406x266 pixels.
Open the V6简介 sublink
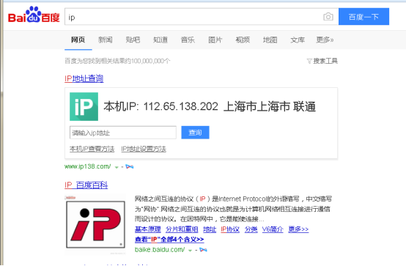pyautogui.click(x=273, y=229)
